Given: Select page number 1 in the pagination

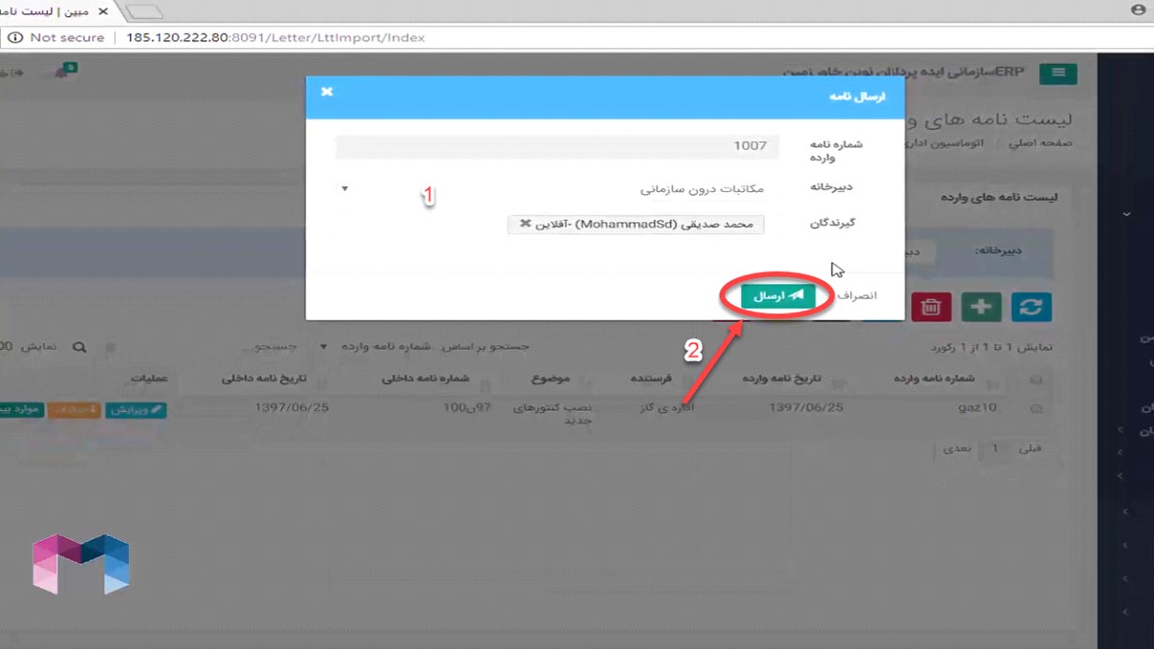Looking at the screenshot, I should [x=994, y=450].
